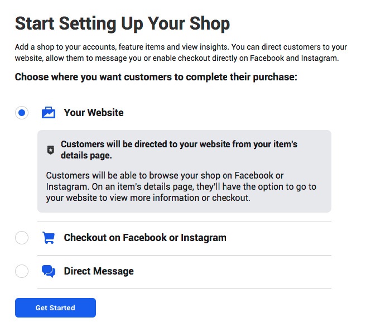Viewport: 366px width, 327px height.
Task: Click the intro text about adding a shop
Action: 181,52
